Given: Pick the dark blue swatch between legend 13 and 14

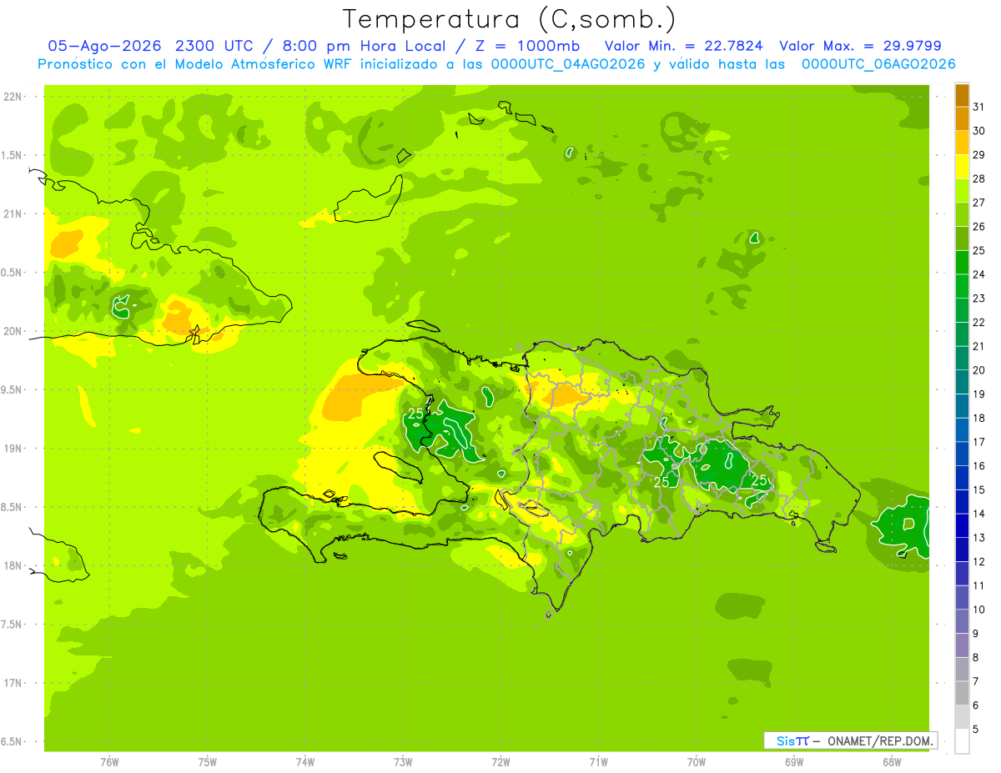Looking at the screenshot, I should [962, 526].
